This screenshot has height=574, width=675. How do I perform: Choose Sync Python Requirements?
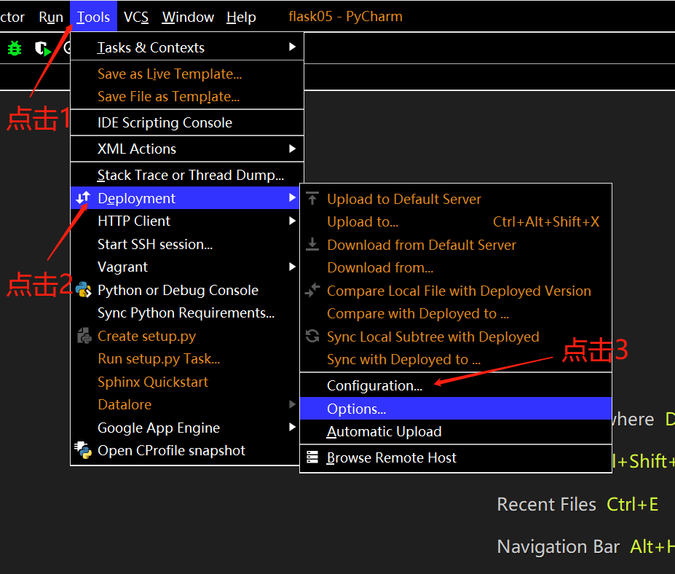[185, 313]
